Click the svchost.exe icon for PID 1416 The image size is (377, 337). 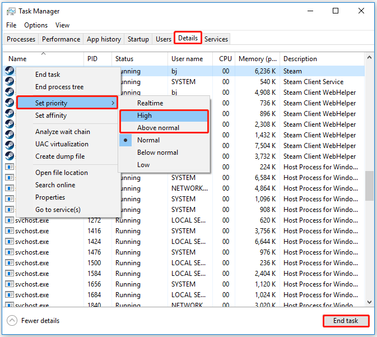(x=10, y=231)
